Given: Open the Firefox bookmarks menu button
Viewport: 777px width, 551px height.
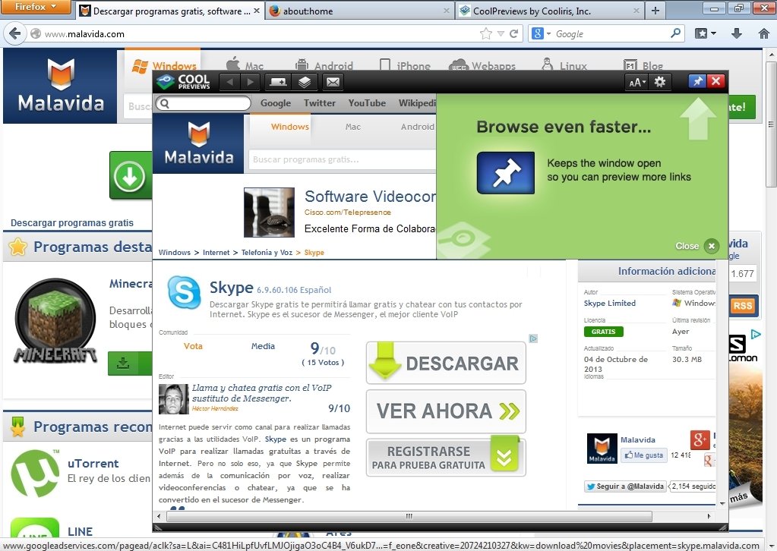Looking at the screenshot, I should 705,33.
